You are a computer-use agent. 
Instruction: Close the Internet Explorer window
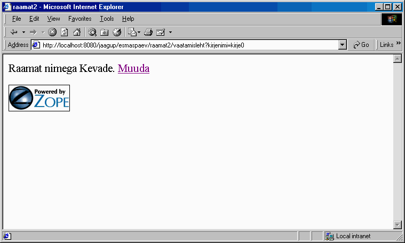[x=397, y=7]
